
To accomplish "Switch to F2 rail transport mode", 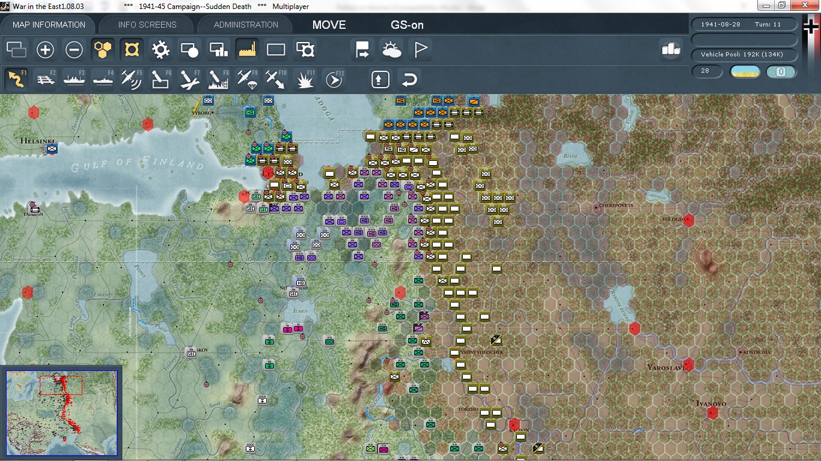I will tap(46, 79).
